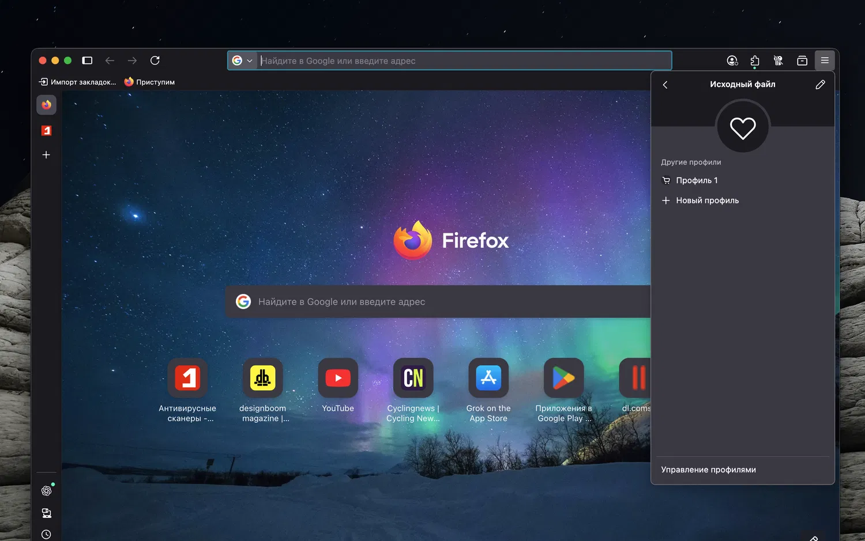Open a new tab with the plus icon
Image resolution: width=865 pixels, height=541 pixels.
click(46, 154)
